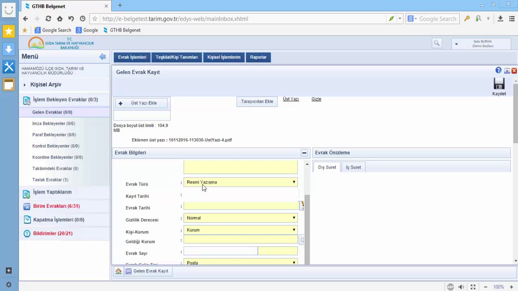This screenshot has height=291, width=518.
Task: Open the notes panel icon in the left sidebar
Action: [x=9, y=84]
